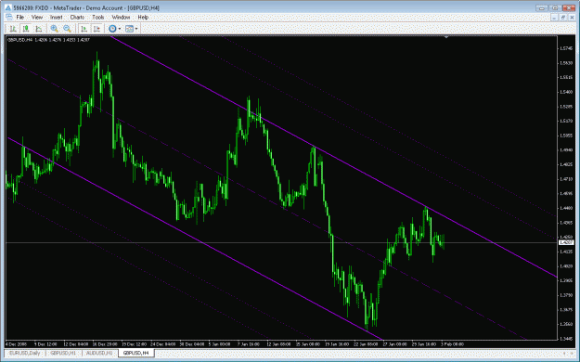Image resolution: width=580 pixels, height=362 pixels.
Task: Switch to the AUDUSD,H1 chart tab
Action: point(99,353)
